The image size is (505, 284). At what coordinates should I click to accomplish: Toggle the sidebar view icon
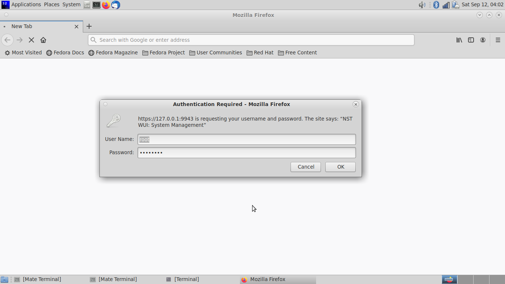click(x=471, y=40)
